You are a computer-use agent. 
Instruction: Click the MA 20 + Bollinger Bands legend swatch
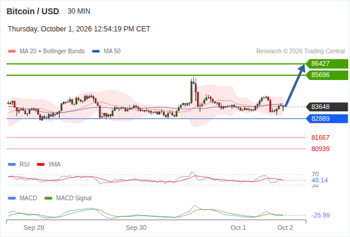click(x=12, y=52)
